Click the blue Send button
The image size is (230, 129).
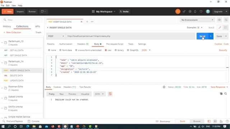coord(202,36)
